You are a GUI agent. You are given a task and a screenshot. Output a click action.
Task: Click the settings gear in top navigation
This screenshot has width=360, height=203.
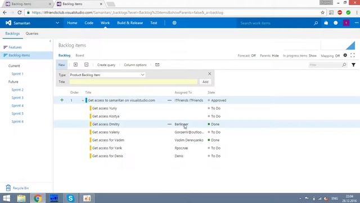(x=174, y=23)
